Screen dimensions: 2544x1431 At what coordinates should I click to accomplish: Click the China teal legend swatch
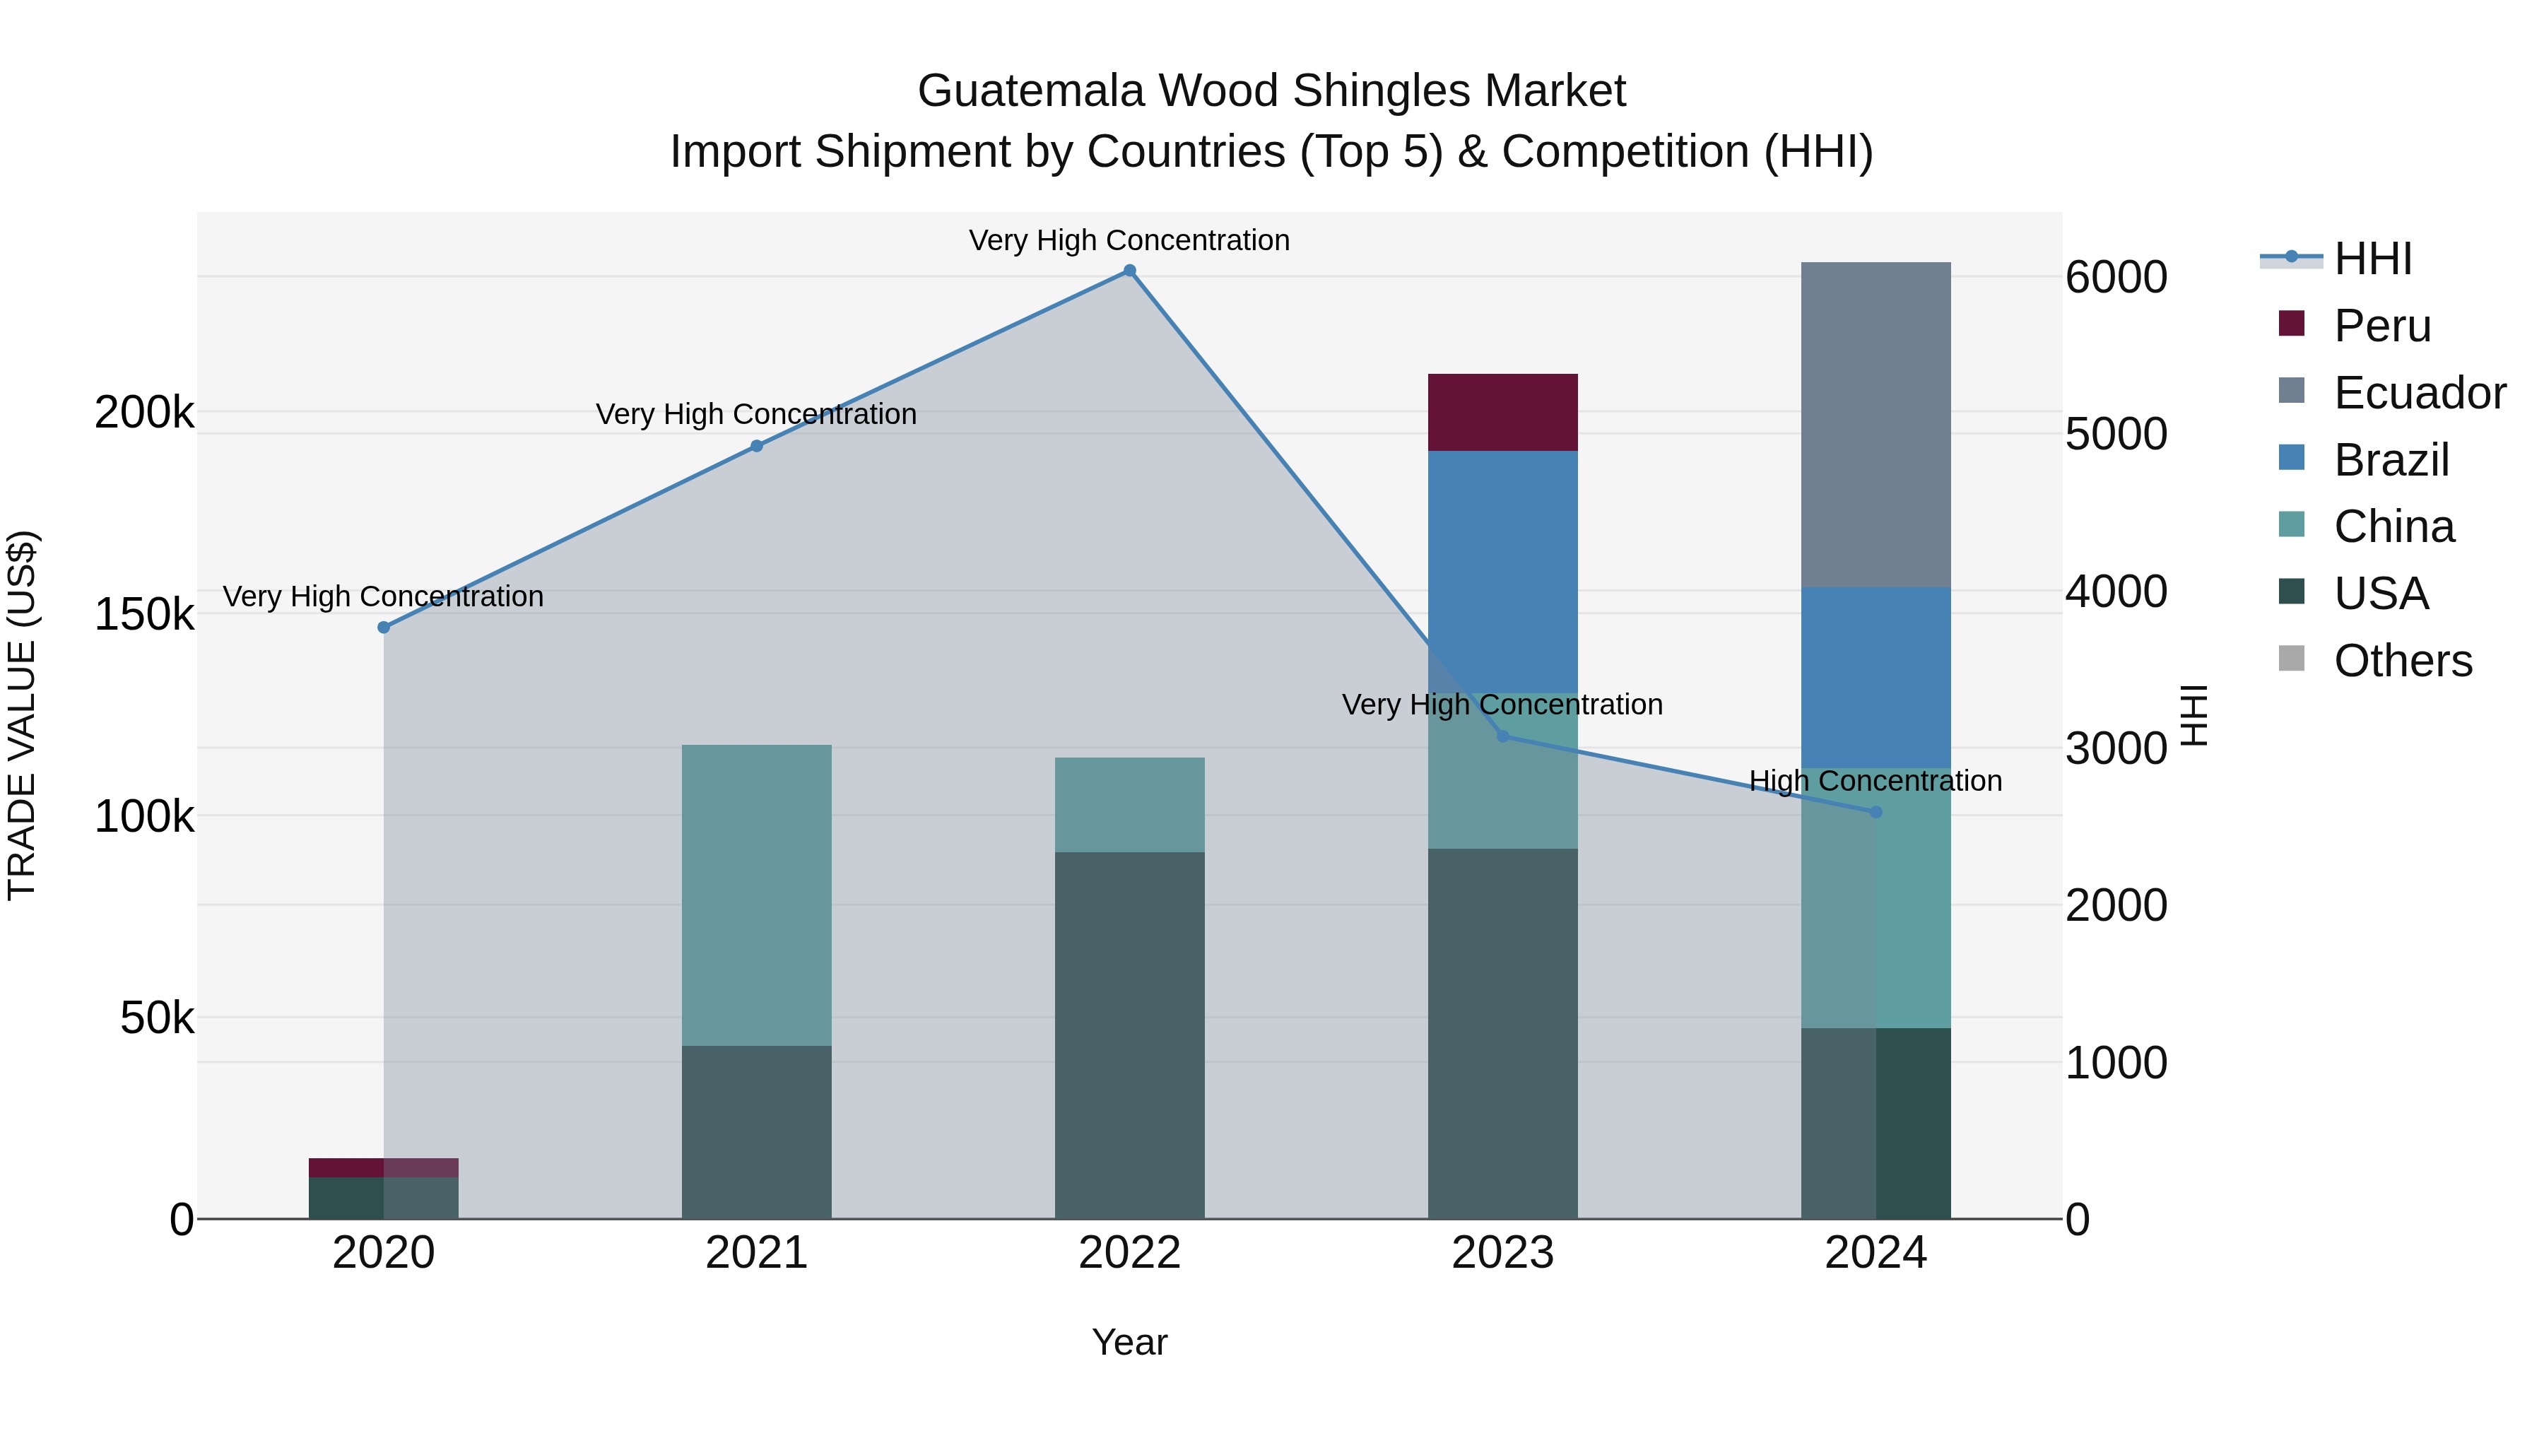coord(2291,524)
